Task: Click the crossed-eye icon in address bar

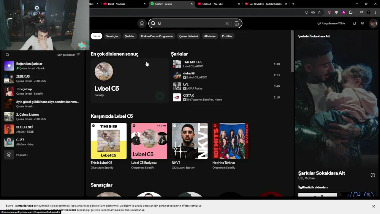Action: (x=313, y=12)
